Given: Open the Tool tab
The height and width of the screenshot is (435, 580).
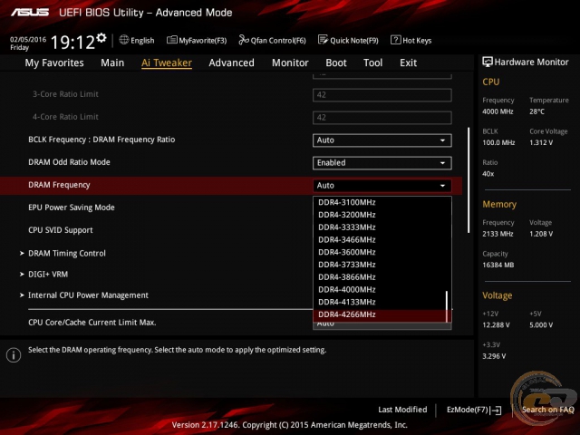Looking at the screenshot, I should [372, 63].
